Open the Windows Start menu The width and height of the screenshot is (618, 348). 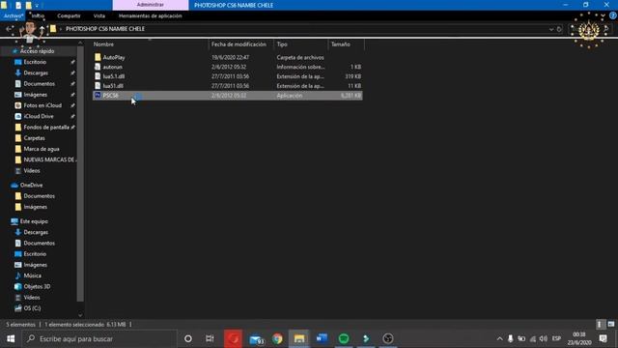[x=11, y=338]
